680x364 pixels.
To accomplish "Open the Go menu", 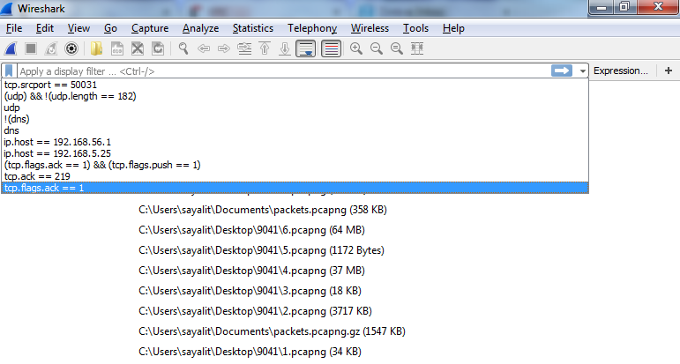I will pos(110,28).
